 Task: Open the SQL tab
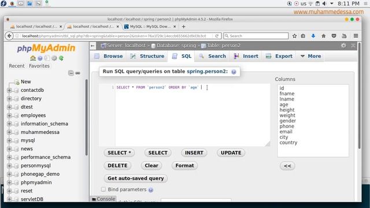pyautogui.click(x=182, y=56)
